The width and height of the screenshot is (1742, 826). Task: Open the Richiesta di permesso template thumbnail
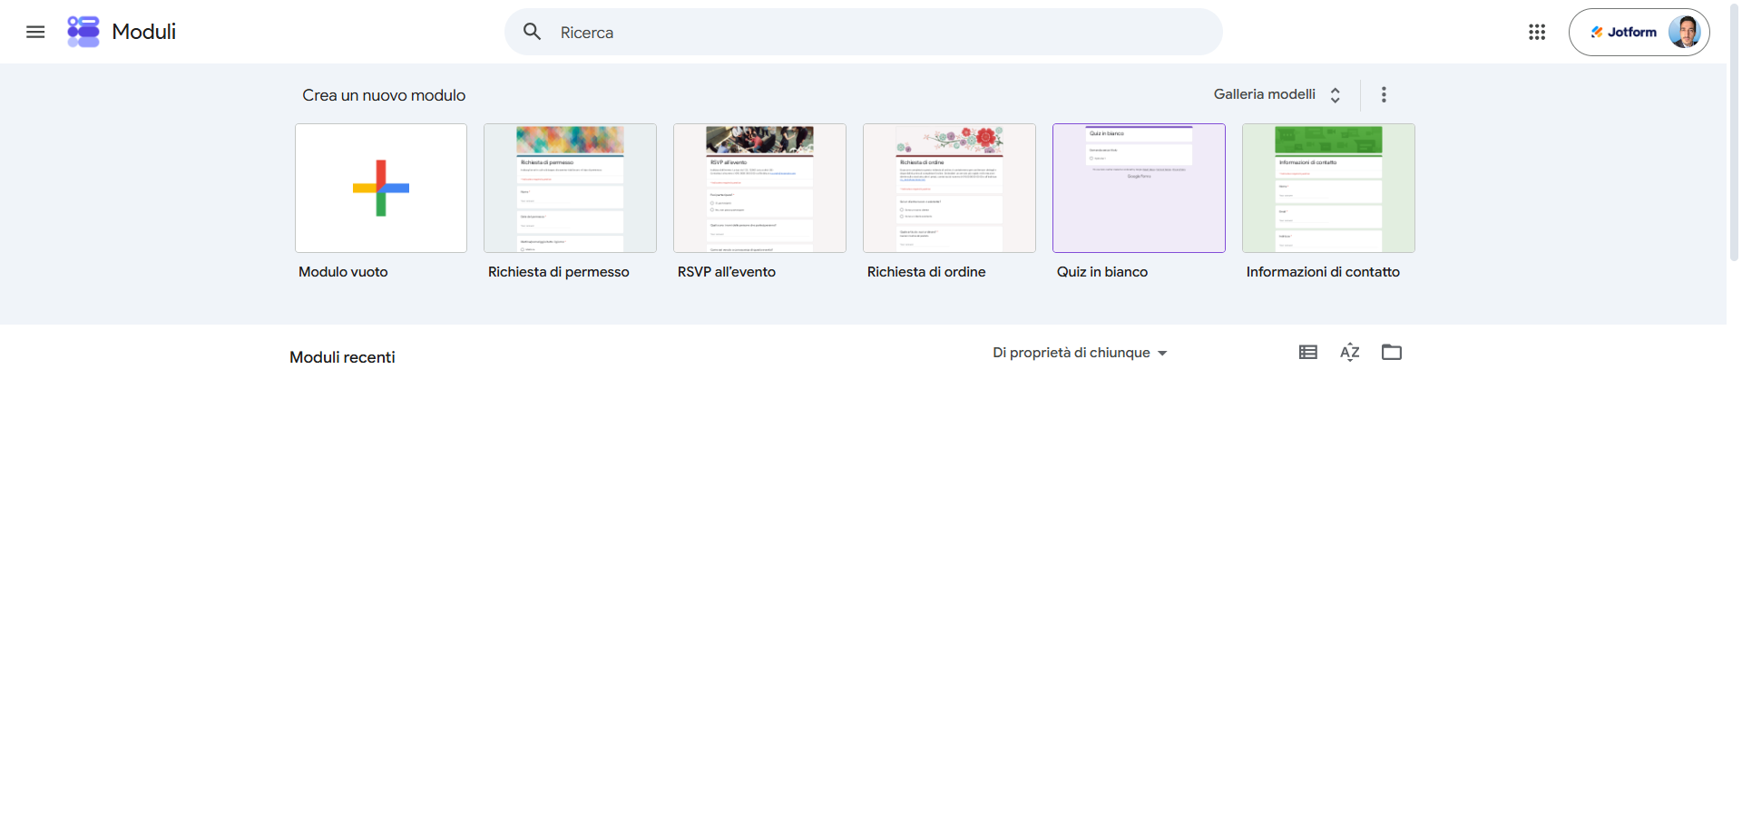[570, 188]
